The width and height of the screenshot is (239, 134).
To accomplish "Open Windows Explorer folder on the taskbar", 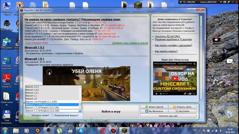I will pyautogui.click(x=16, y=131).
